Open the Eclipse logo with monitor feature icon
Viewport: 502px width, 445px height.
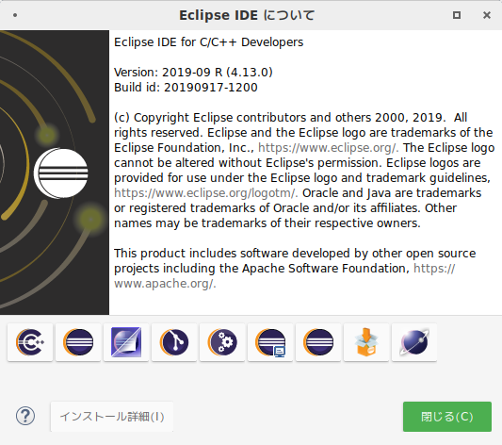point(270,342)
